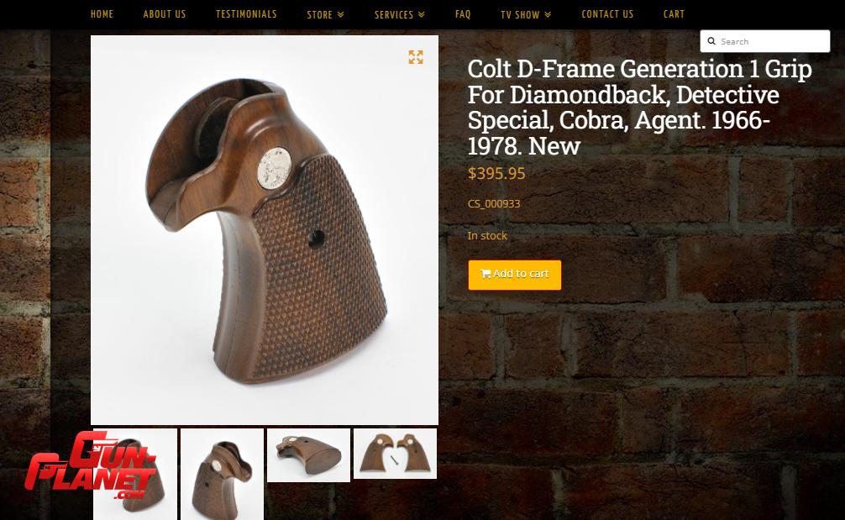Select the second grip thumbnail image
Image resolution: width=845 pixels, height=520 pixels.
222,474
